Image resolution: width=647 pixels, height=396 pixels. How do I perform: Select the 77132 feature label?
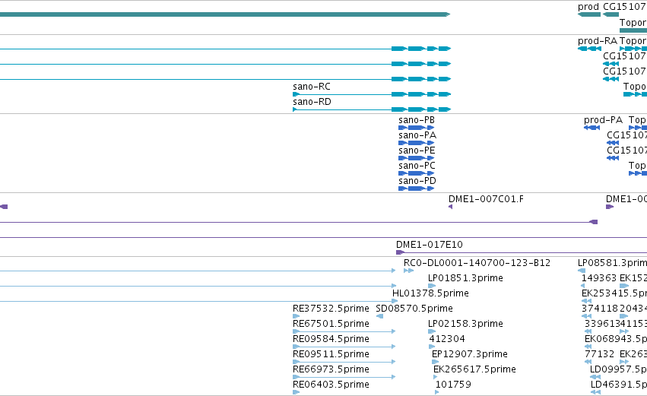[x=600, y=354]
